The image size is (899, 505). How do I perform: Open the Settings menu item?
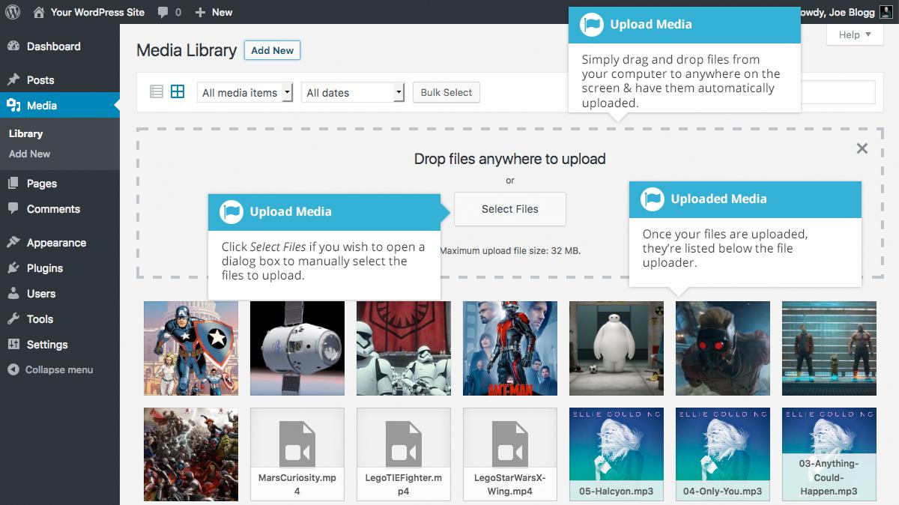(60, 345)
